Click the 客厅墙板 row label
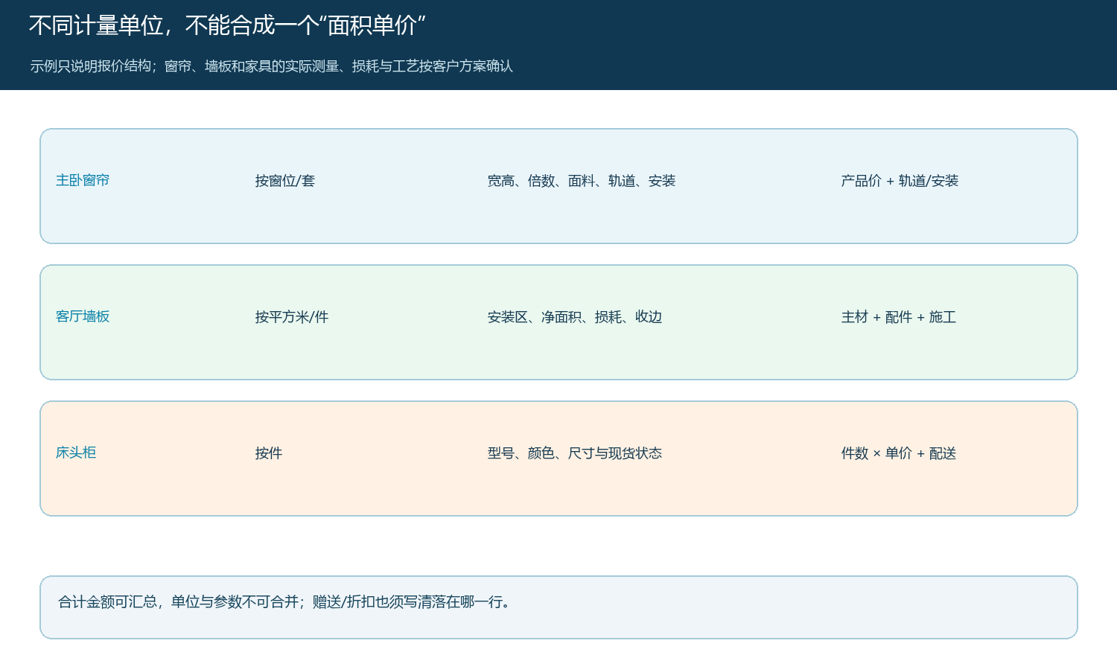 pos(83,316)
